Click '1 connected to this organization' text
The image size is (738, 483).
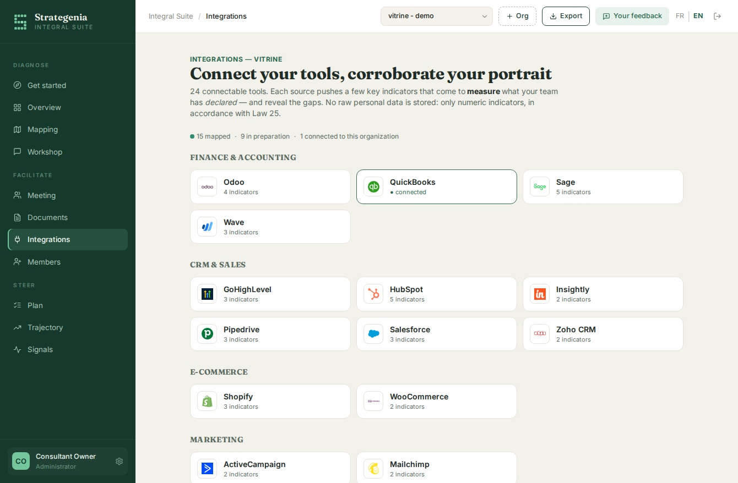click(x=349, y=136)
